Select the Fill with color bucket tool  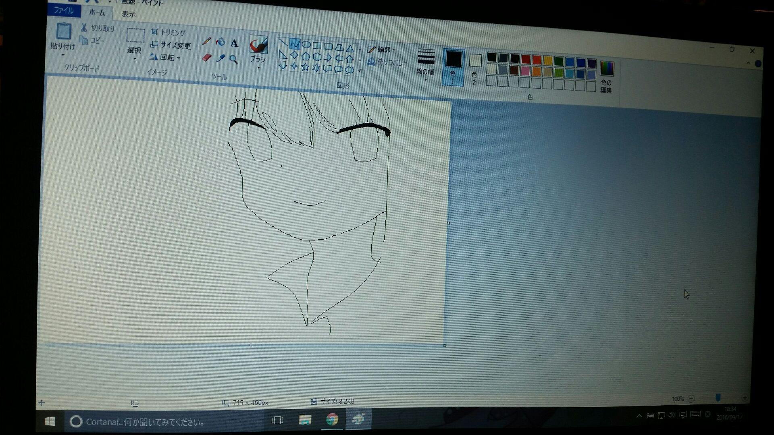click(x=220, y=42)
